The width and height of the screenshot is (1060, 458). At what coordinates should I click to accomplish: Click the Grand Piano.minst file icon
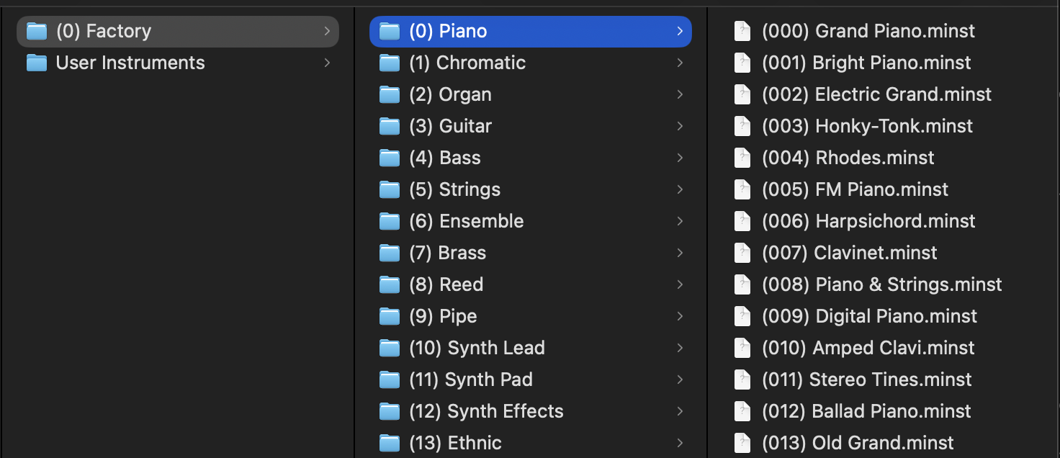[742, 32]
